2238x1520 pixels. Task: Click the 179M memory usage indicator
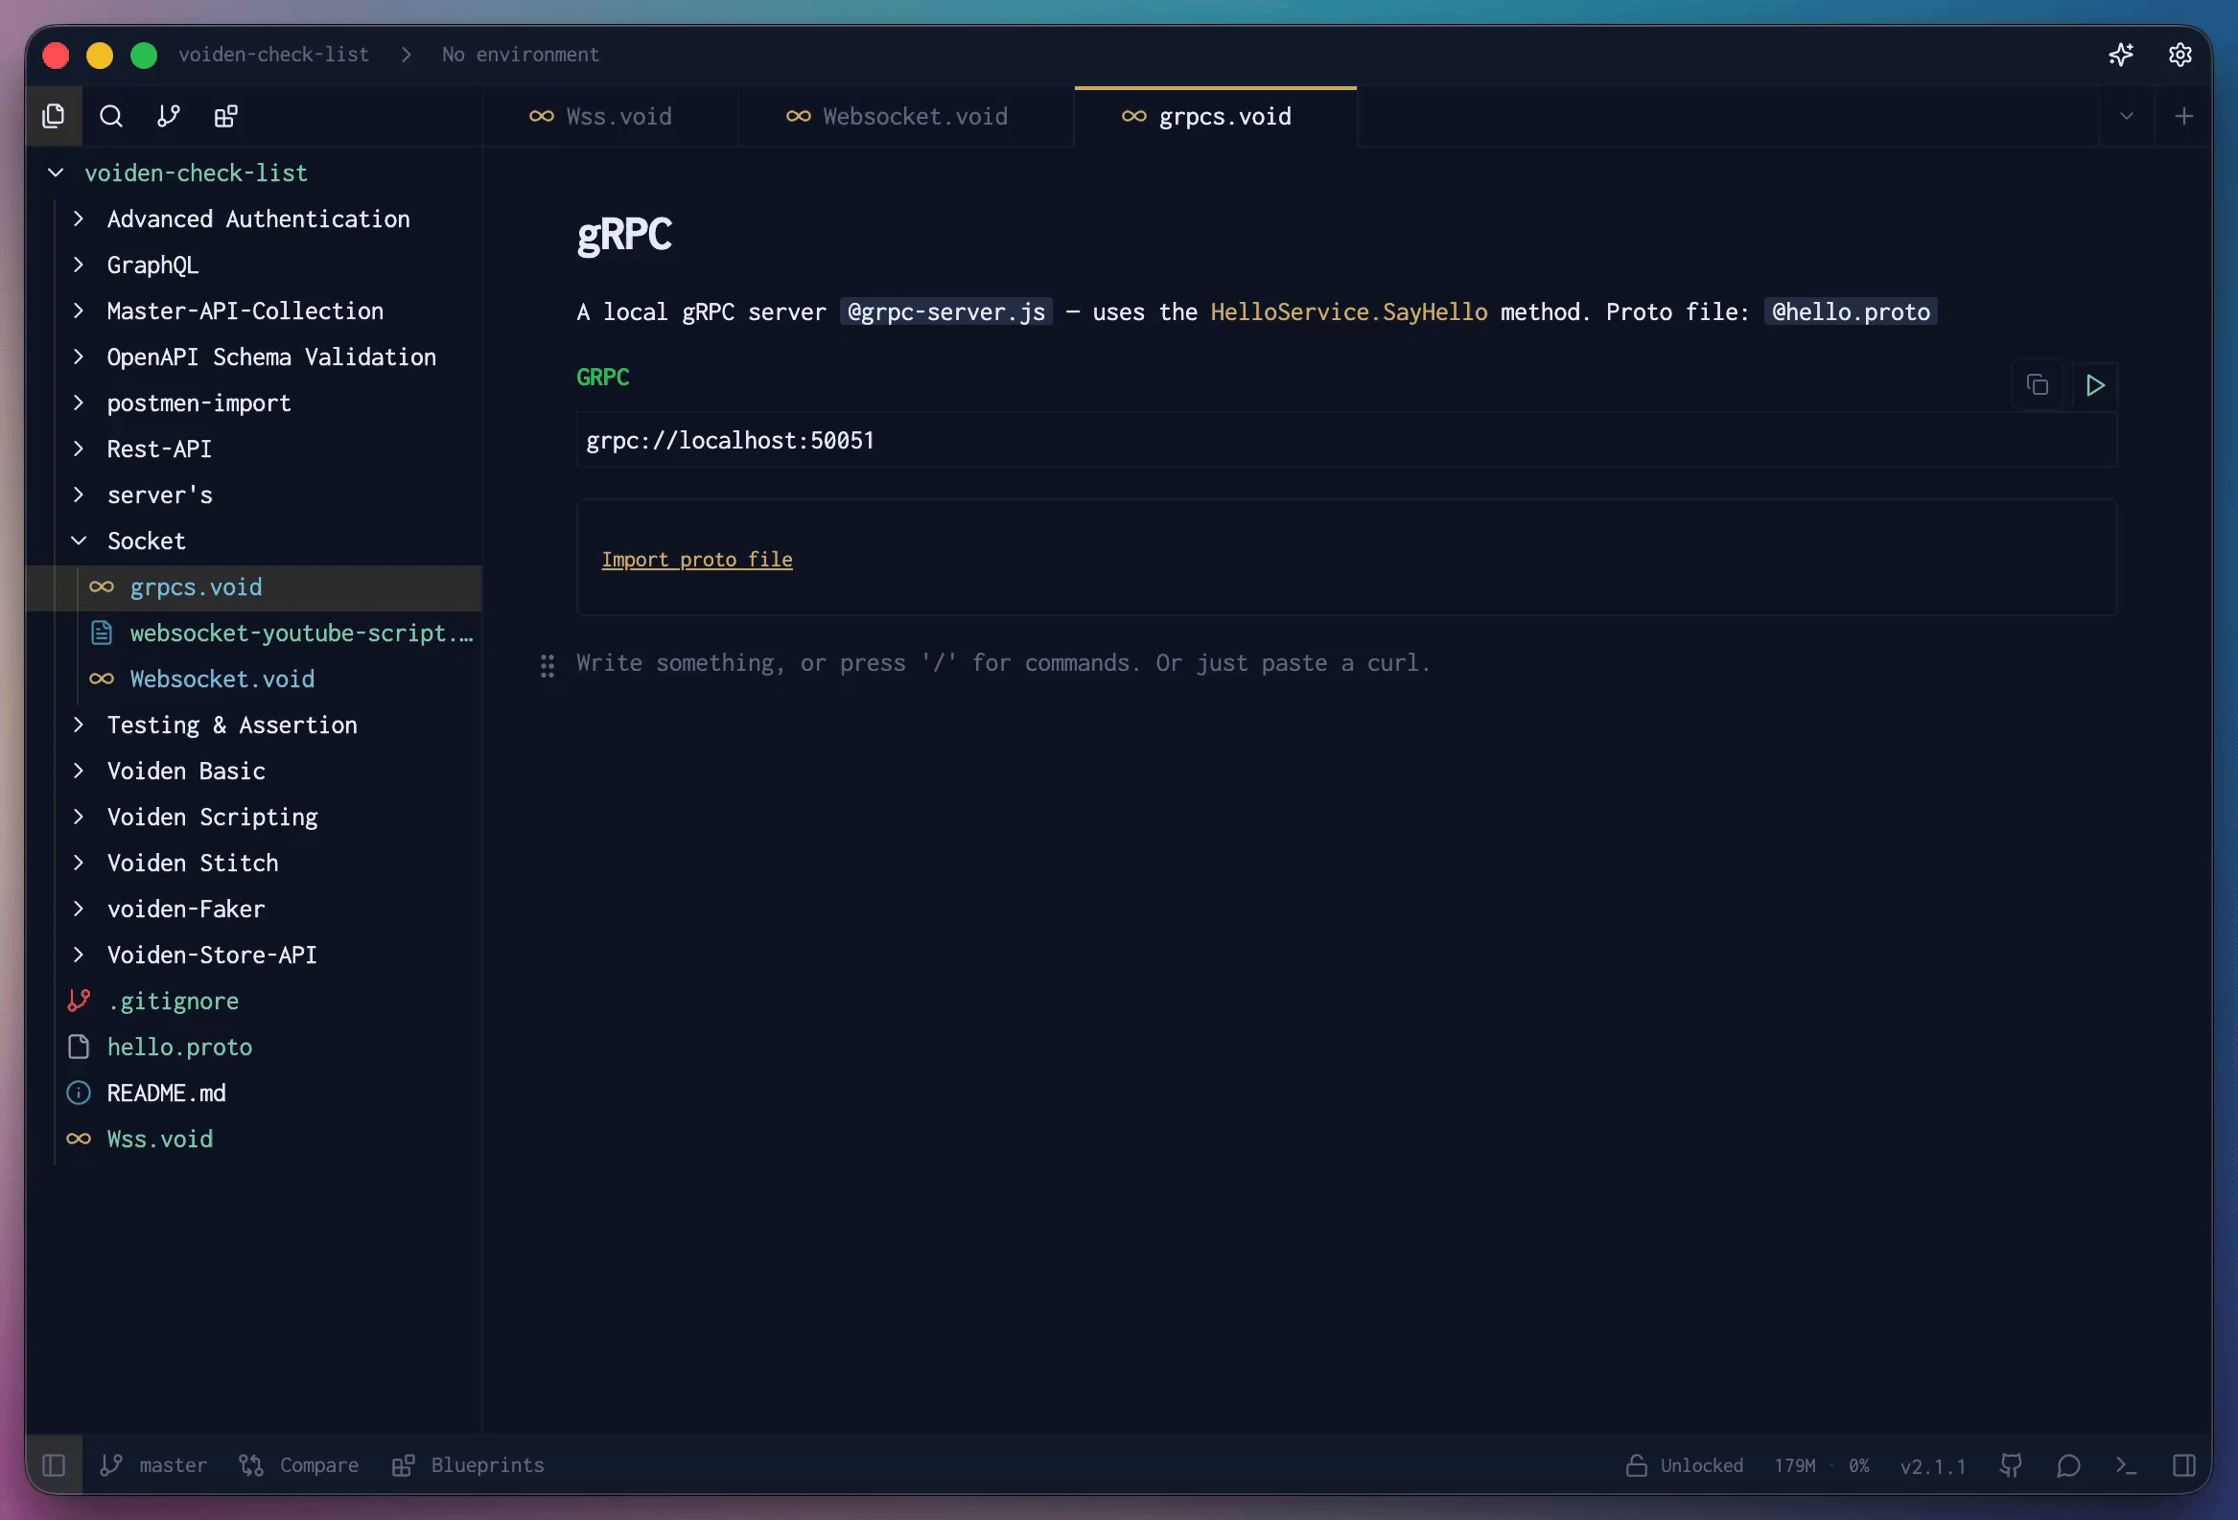click(1794, 1465)
